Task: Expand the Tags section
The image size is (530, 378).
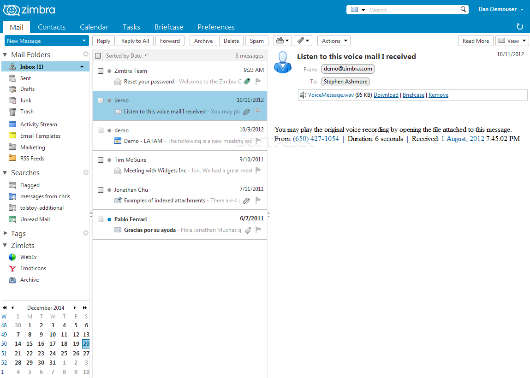Action: [x=5, y=233]
